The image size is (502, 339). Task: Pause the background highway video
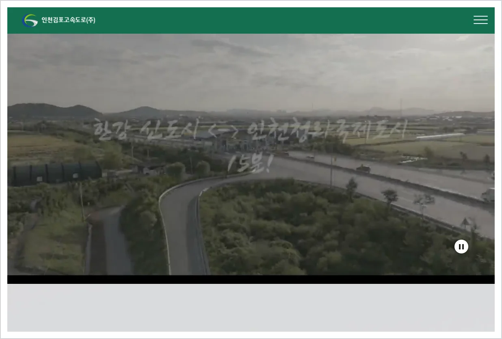point(461,247)
